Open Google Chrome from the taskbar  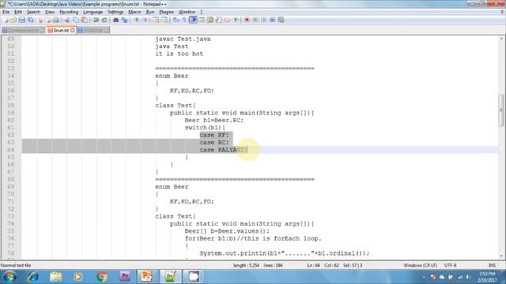(x=102, y=277)
